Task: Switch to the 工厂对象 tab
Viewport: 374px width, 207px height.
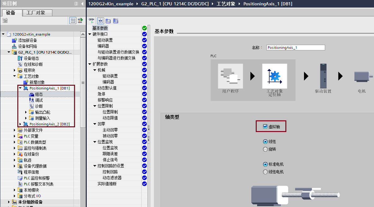Action: (x=36, y=13)
